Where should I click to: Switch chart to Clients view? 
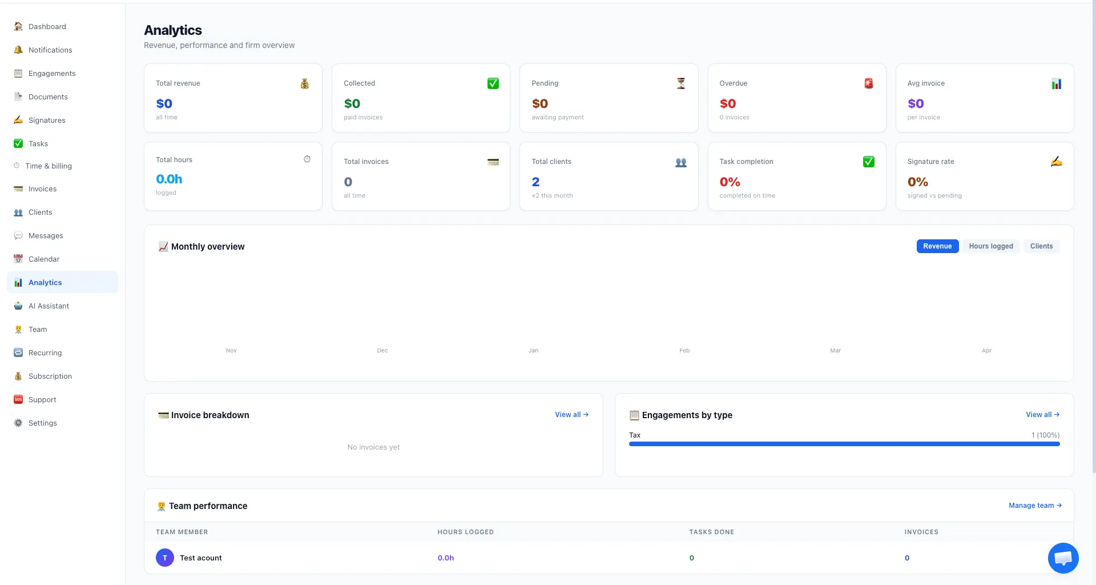point(1041,246)
